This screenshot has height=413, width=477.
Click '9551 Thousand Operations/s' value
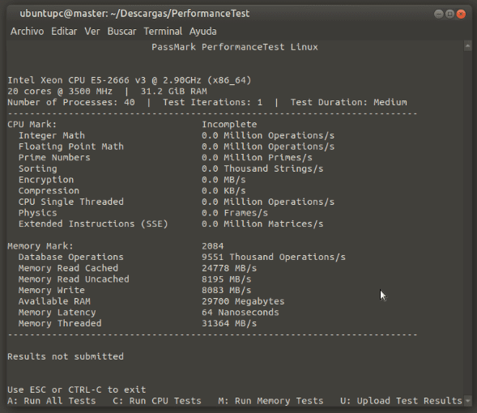click(274, 258)
